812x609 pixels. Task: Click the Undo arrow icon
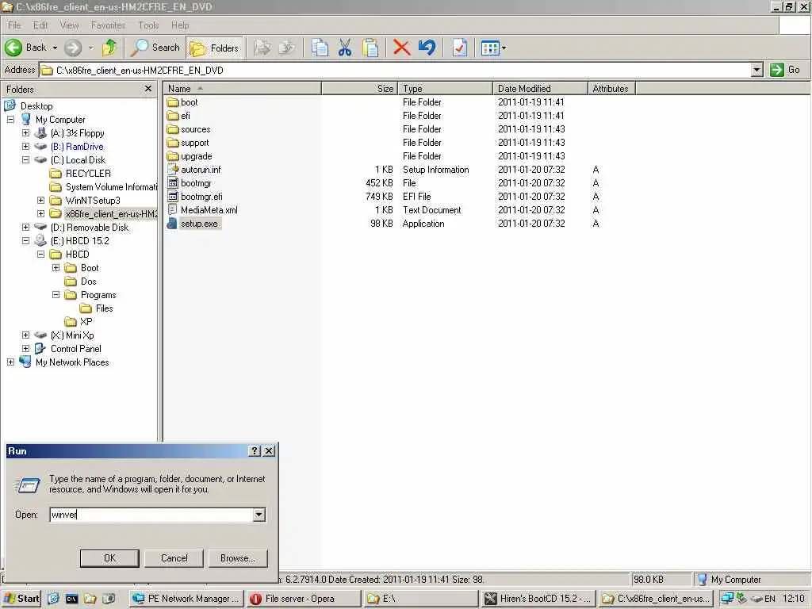427,48
